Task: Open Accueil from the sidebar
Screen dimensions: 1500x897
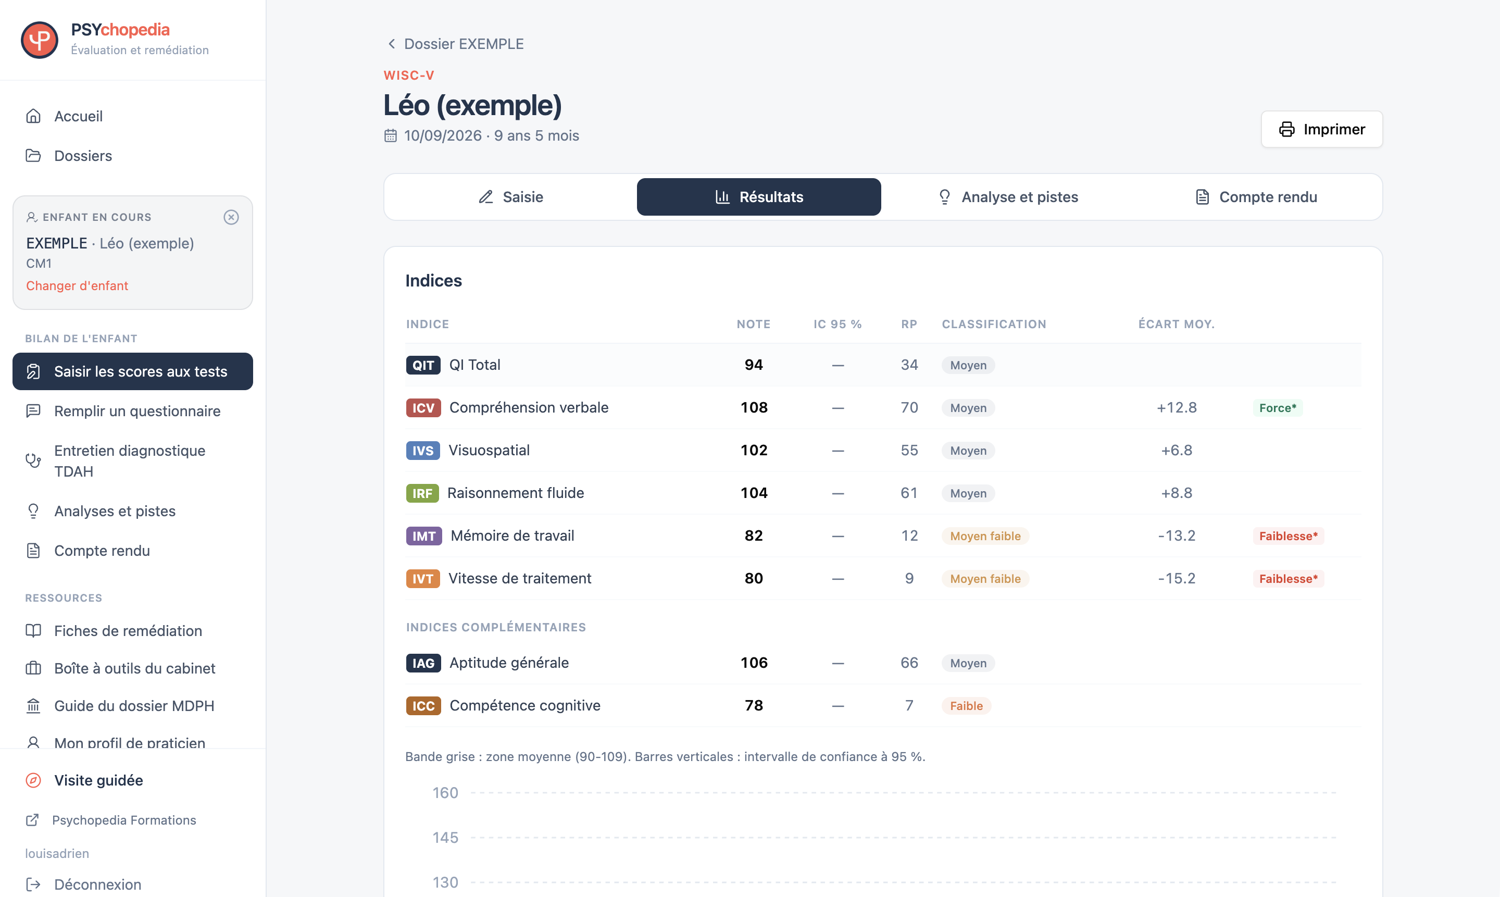Action: [x=132, y=116]
